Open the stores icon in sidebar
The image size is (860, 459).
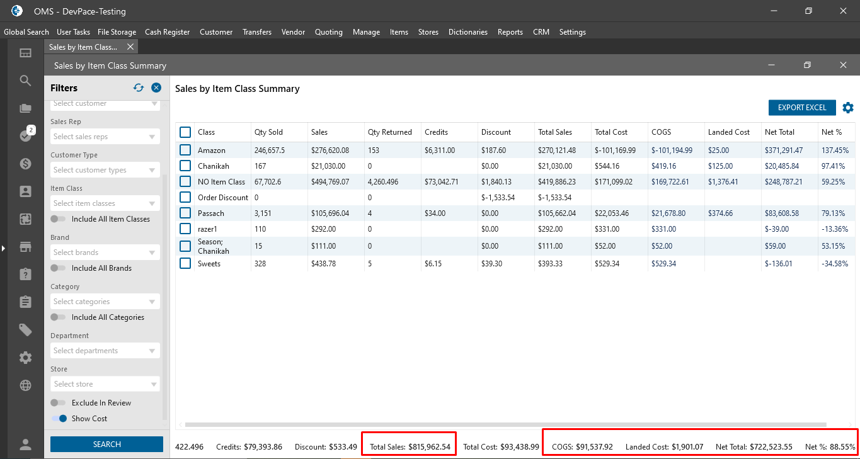pyautogui.click(x=25, y=247)
